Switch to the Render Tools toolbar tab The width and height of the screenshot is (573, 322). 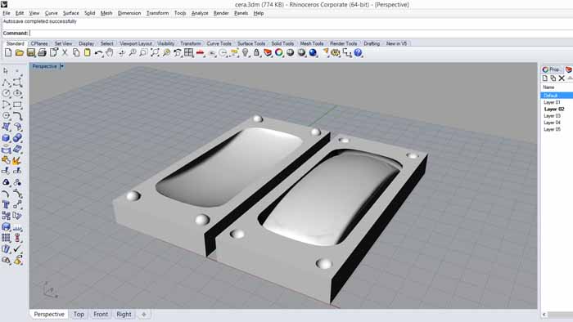coord(344,43)
